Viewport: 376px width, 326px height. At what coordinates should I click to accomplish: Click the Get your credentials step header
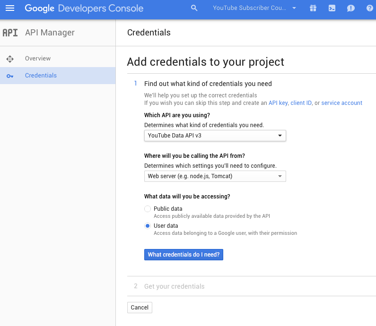[x=175, y=286]
